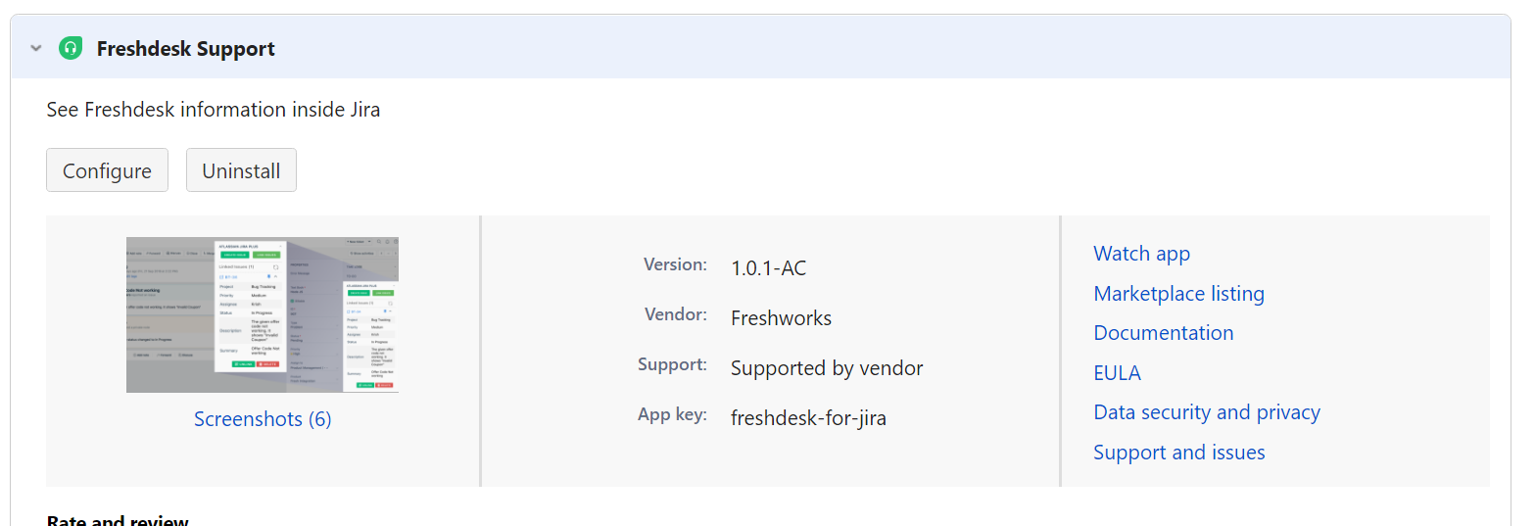
Task: Open Support and issues link
Action: click(x=1179, y=453)
